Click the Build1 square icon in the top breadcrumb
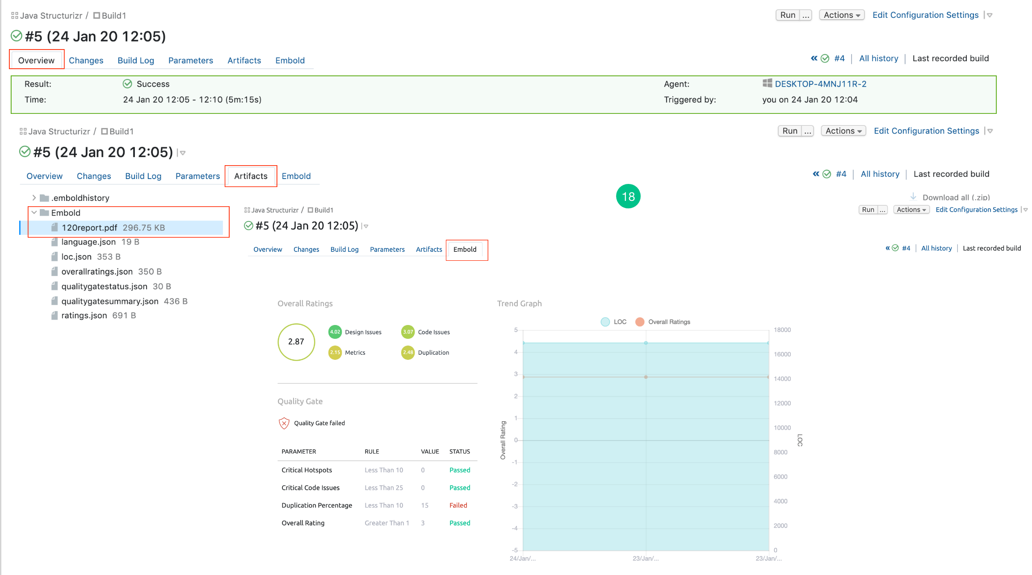This screenshot has height=575, width=1032. tap(96, 16)
